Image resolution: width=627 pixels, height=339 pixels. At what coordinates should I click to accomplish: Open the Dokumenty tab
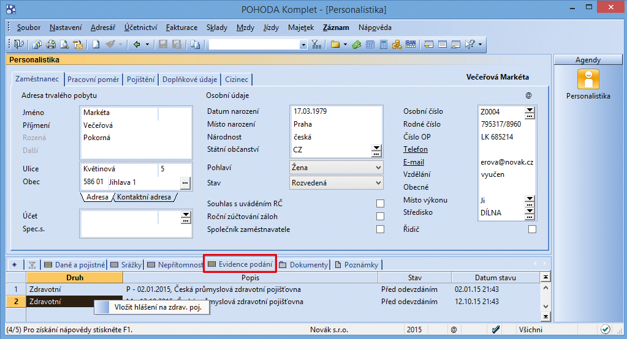pyautogui.click(x=303, y=265)
